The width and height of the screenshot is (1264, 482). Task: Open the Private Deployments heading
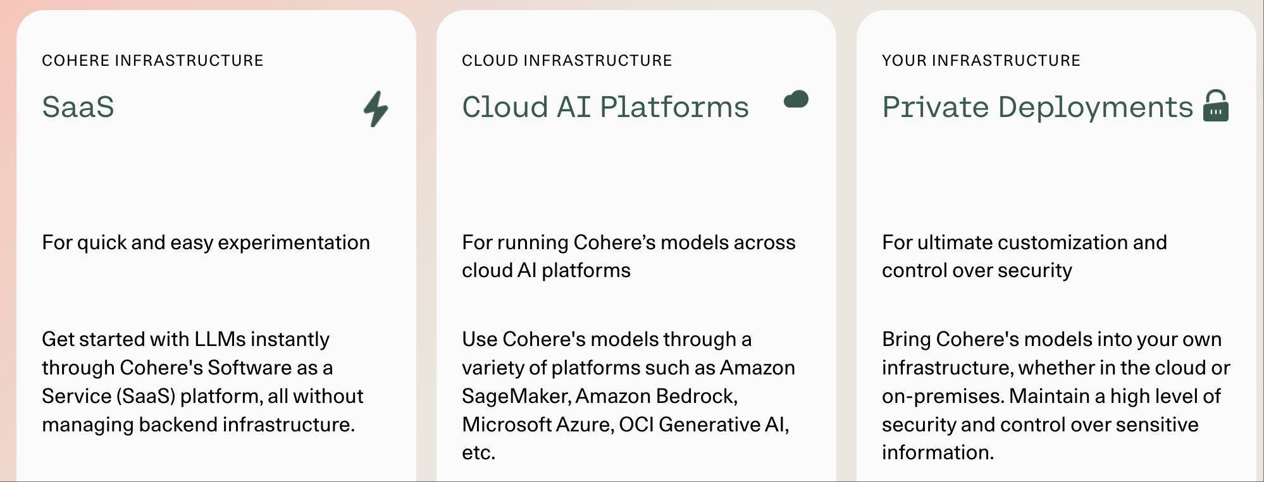pos(1038,106)
